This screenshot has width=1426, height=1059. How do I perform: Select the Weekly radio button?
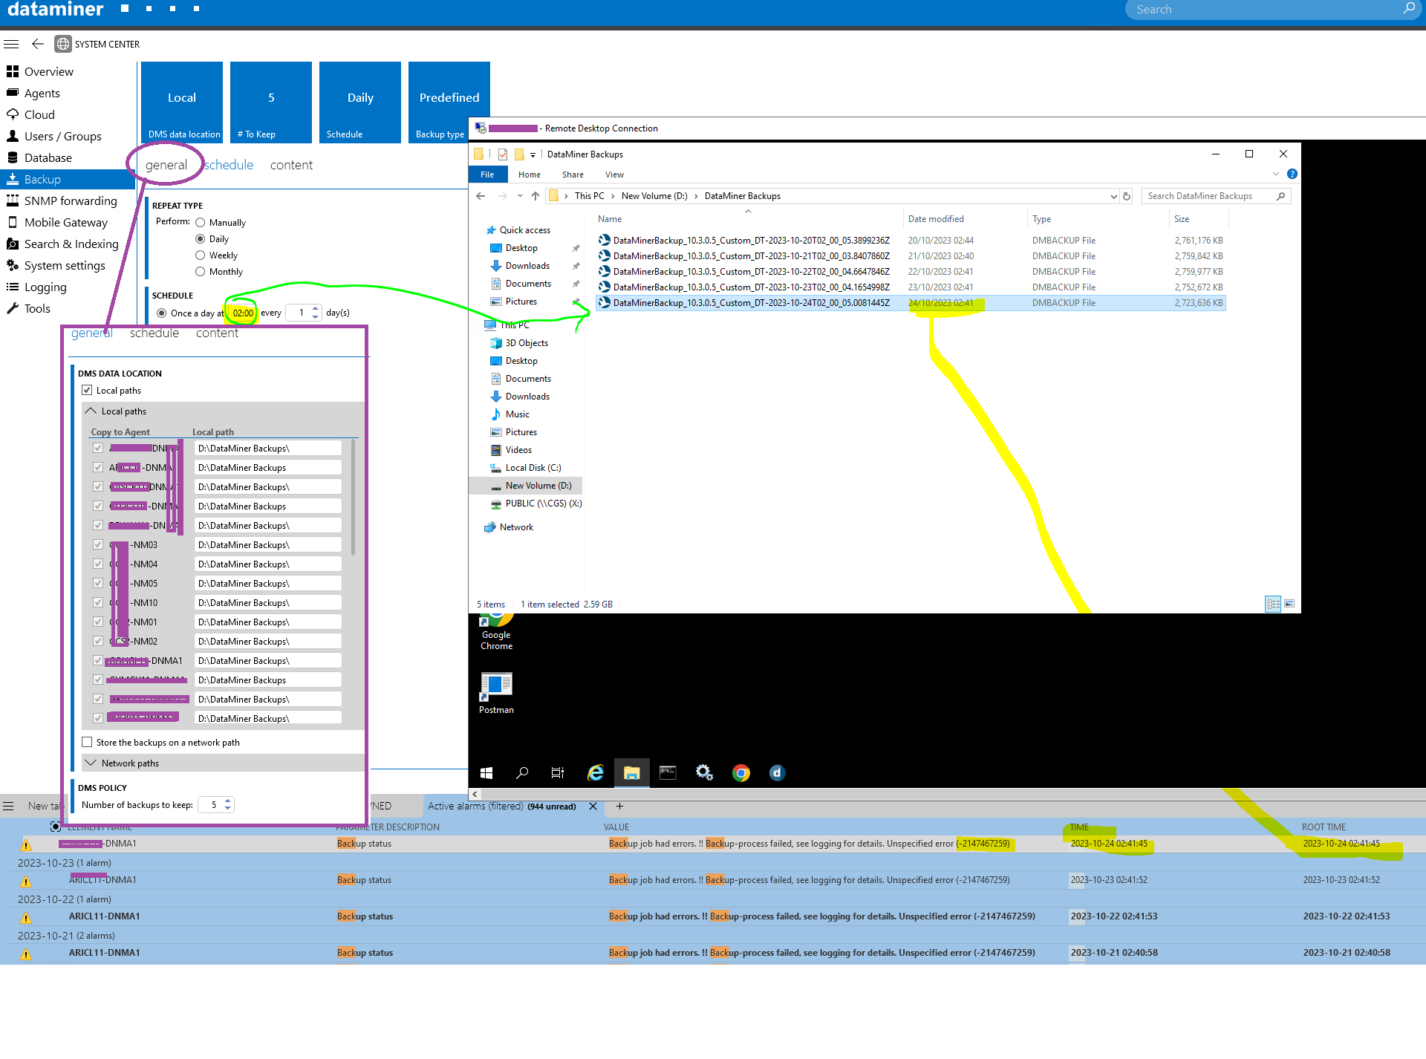(x=200, y=255)
